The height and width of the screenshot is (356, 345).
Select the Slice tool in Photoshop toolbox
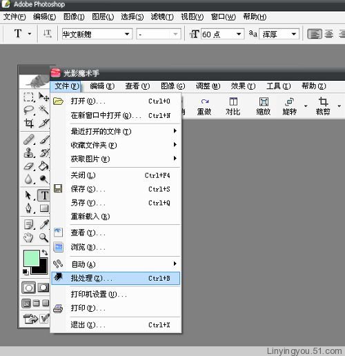point(43,123)
